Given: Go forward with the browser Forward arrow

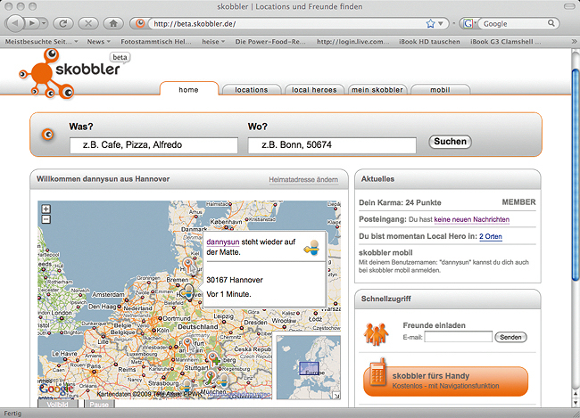Looking at the screenshot, I should 32,24.
